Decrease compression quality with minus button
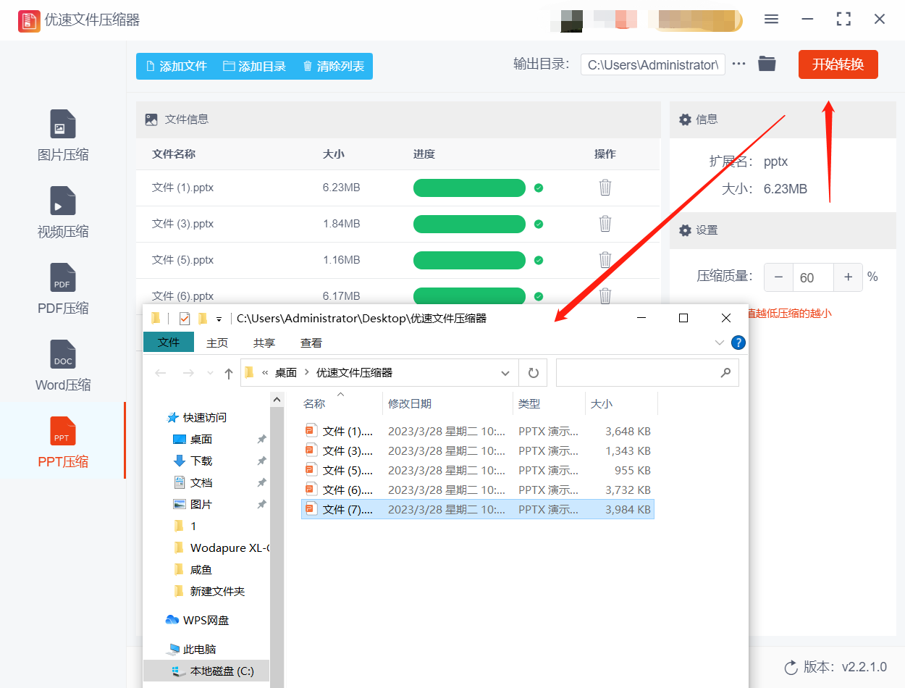This screenshot has width=905, height=688. 778,277
